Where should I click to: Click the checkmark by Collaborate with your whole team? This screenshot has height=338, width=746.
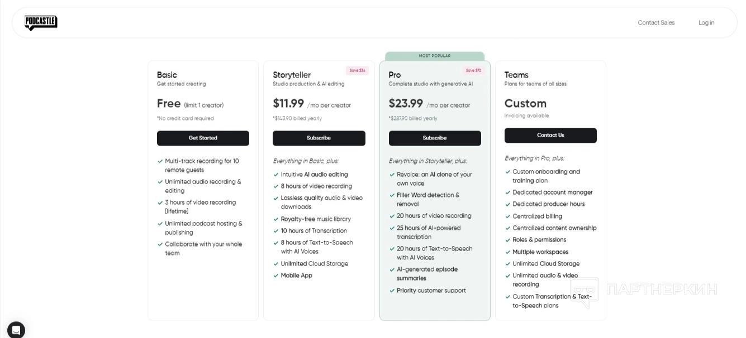(x=160, y=244)
